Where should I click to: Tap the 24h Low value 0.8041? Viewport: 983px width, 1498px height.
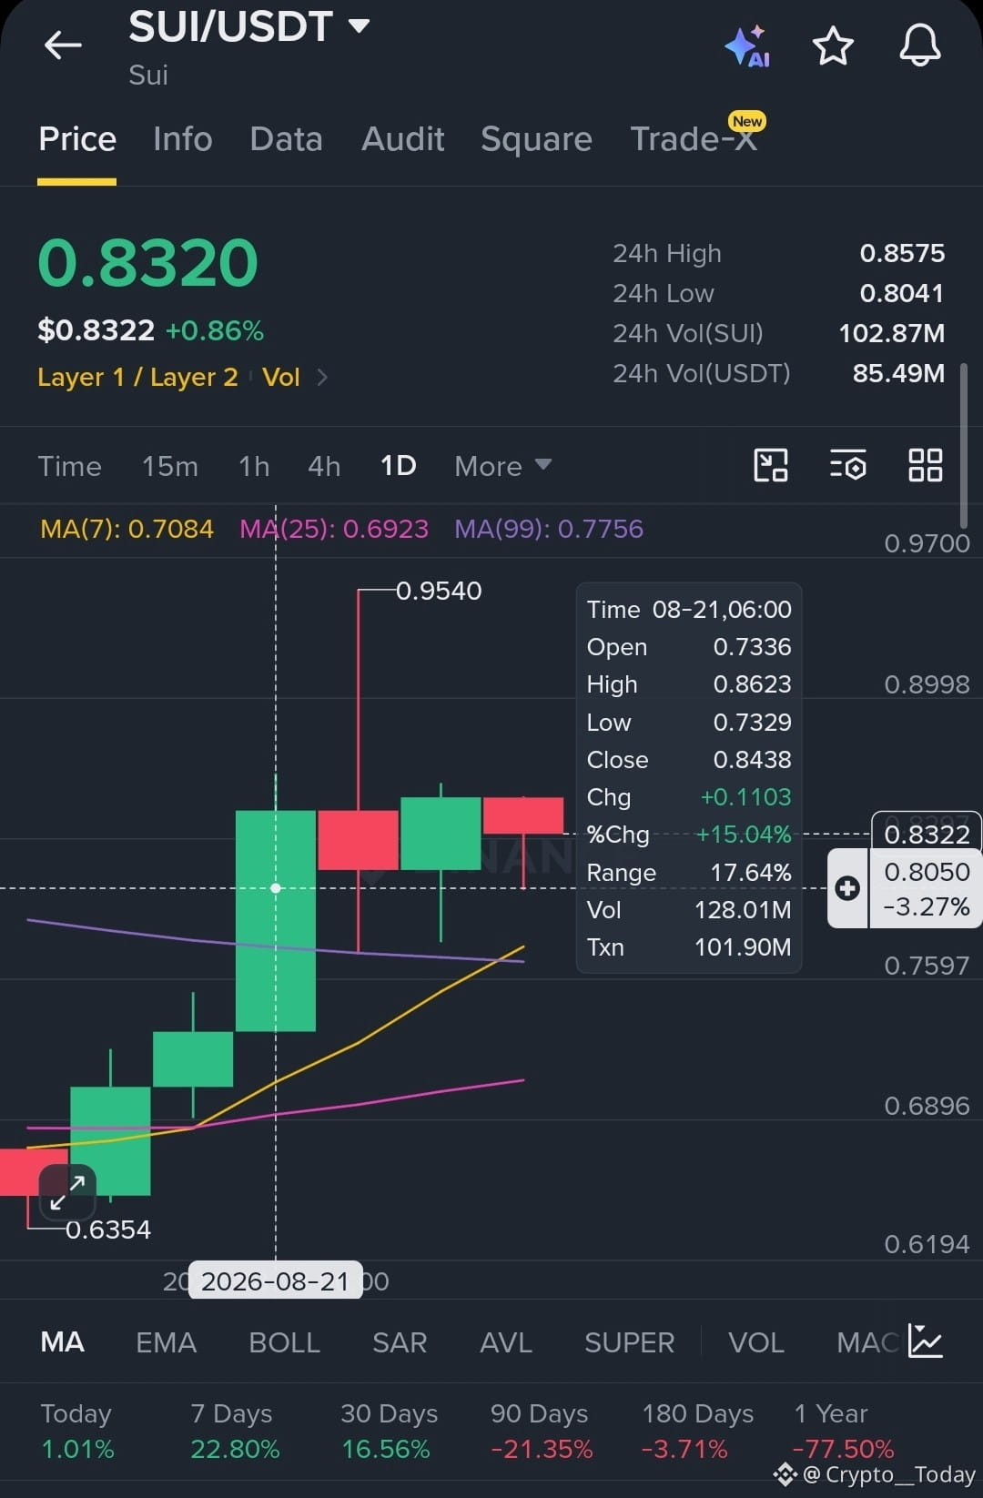click(902, 293)
